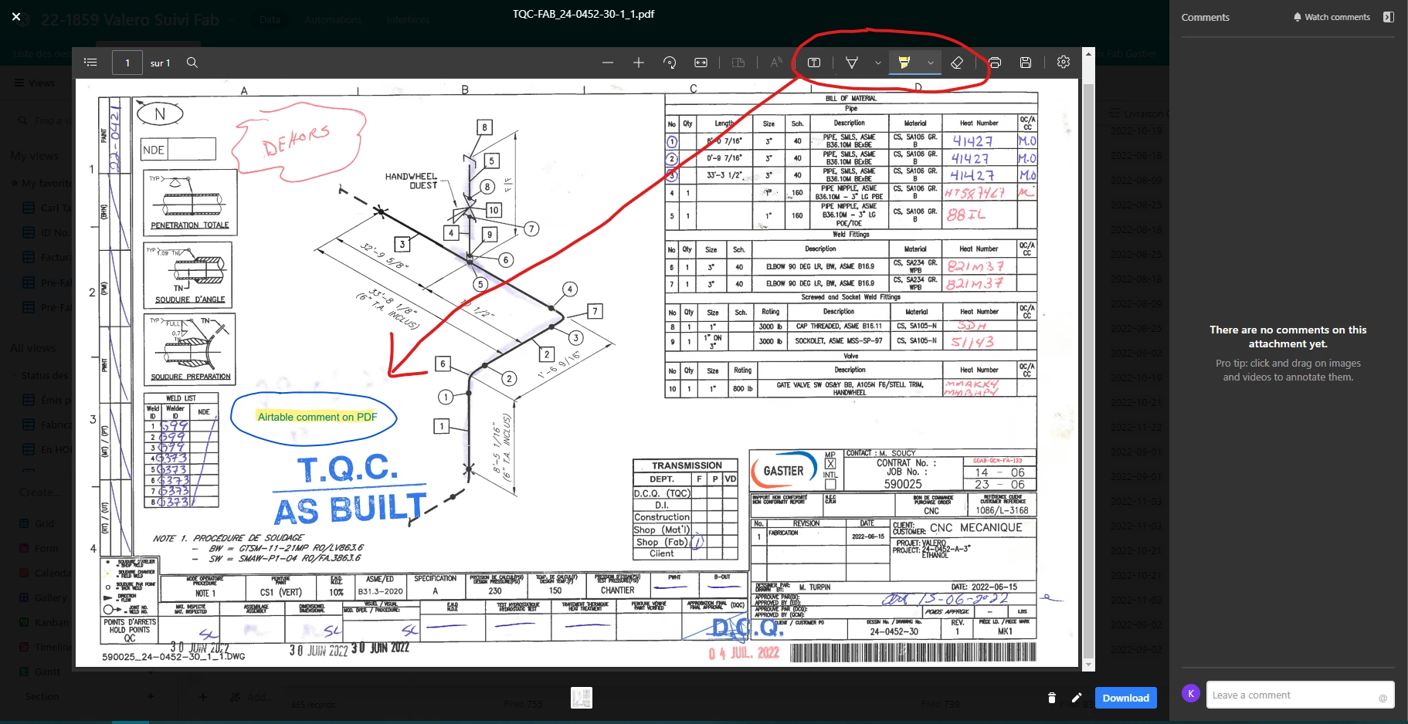Click the Comments panel heading

click(1205, 17)
